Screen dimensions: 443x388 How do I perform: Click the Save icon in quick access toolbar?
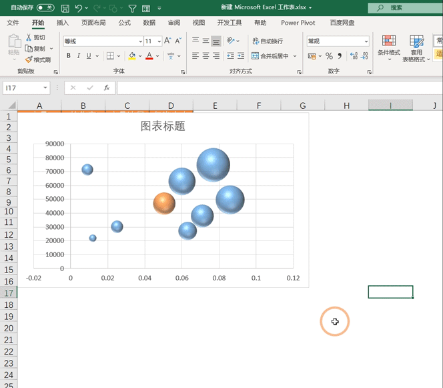65,9
